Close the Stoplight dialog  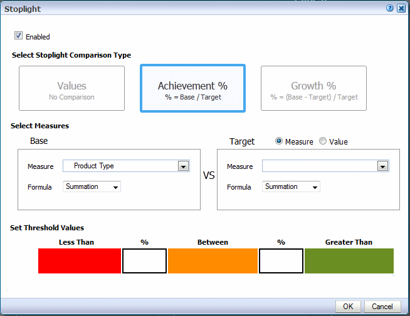[401, 8]
